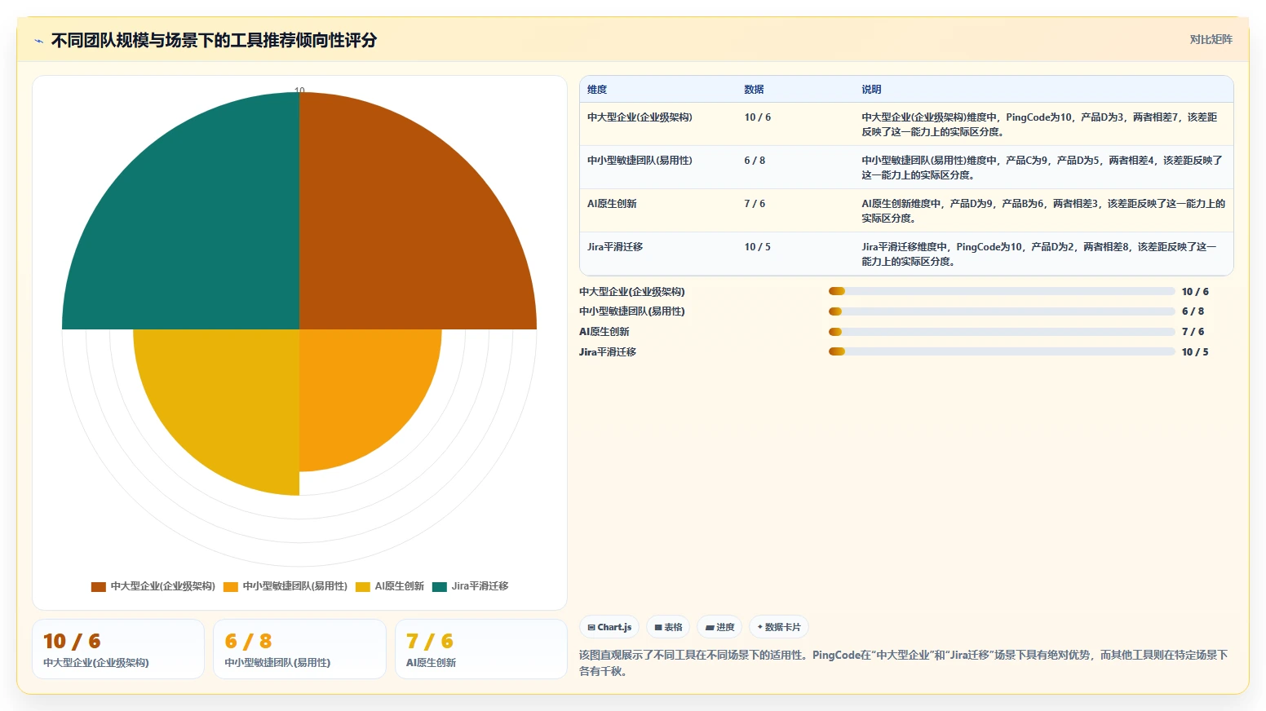Click table cell 中小型敏捷团队(易用性)

point(640,161)
